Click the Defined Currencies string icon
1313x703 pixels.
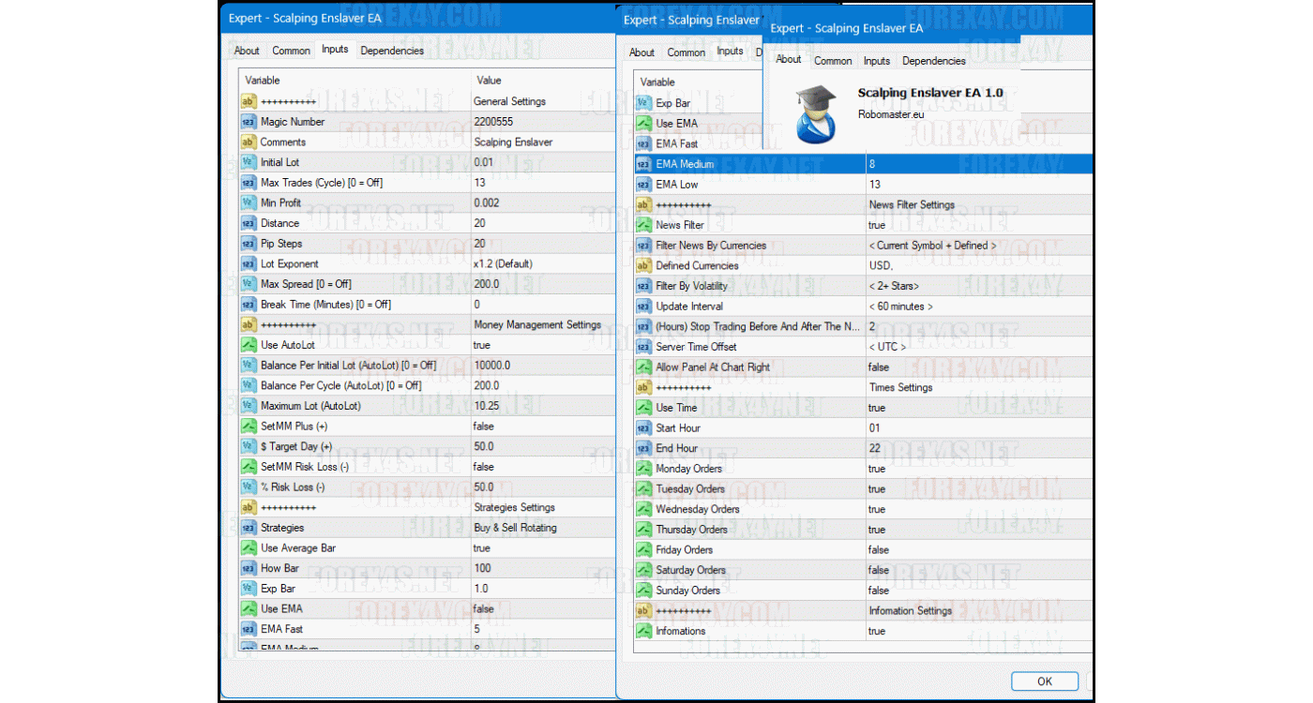[643, 266]
